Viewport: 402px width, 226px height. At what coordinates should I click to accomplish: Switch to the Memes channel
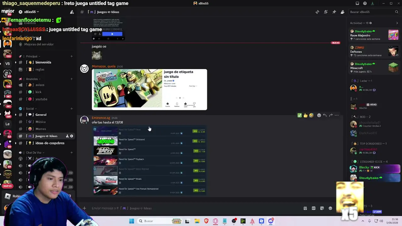tap(46, 129)
